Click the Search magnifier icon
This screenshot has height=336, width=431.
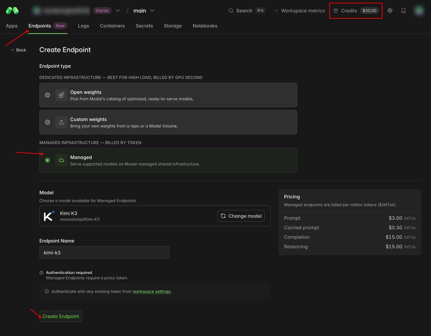[x=231, y=10]
